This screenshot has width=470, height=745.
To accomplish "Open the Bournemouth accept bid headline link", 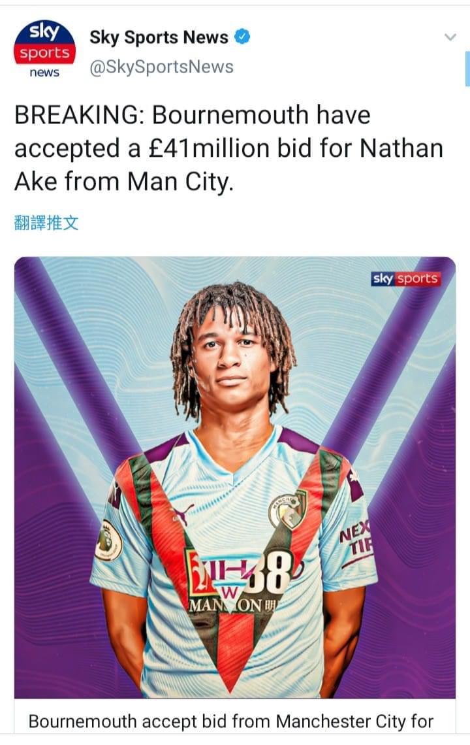I will tap(231, 721).
